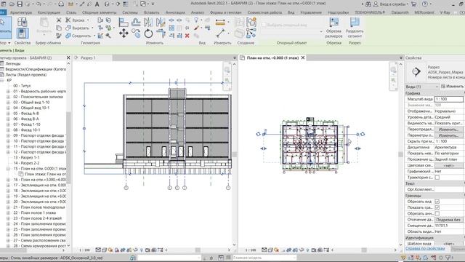Click the Разрез 1 view horizontal scrollbar
This screenshot has height=262, width=465.
(x=198, y=250)
